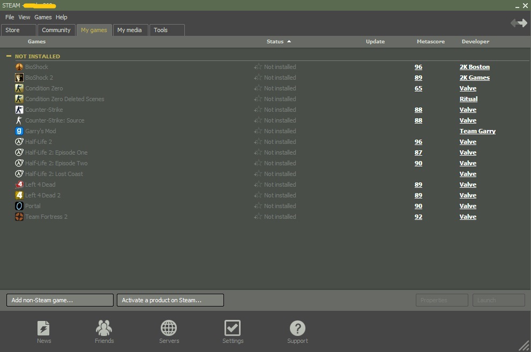This screenshot has width=531, height=352.
Task: Sort by the Status column header
Action: coord(279,42)
